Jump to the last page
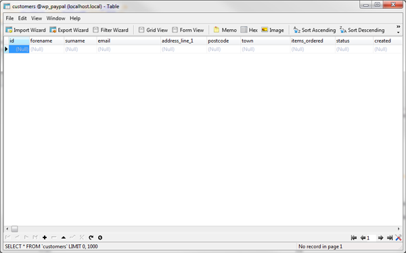 [x=390, y=237]
